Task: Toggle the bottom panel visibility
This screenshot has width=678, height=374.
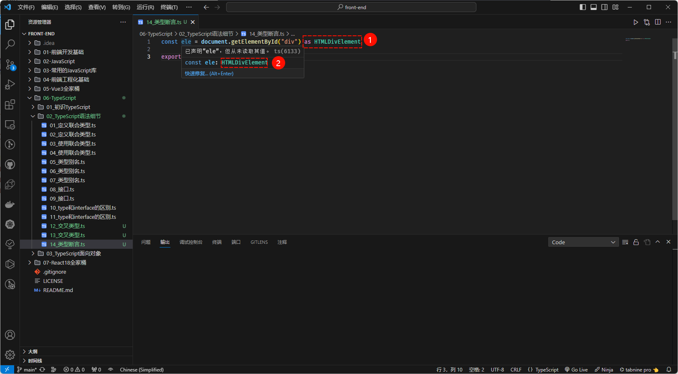Action: [594, 7]
